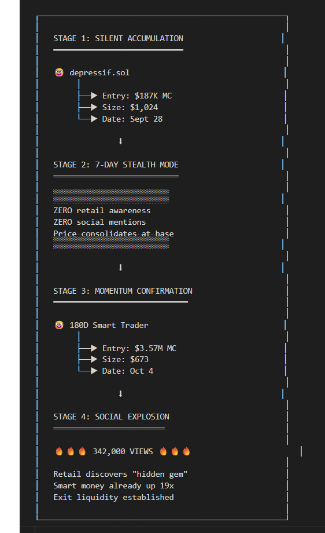
Task: Click 'ZERO social mentions' text
Action: click(99, 222)
